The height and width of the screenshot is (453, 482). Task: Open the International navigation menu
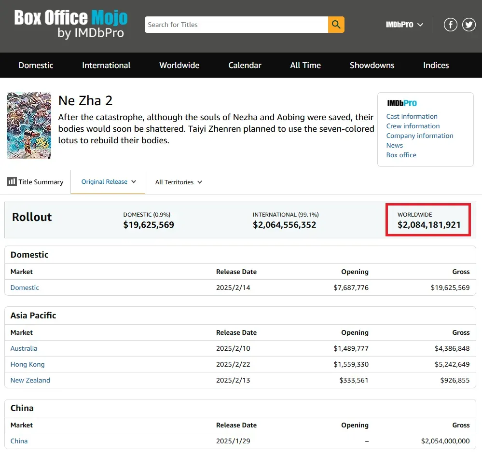[106, 65]
